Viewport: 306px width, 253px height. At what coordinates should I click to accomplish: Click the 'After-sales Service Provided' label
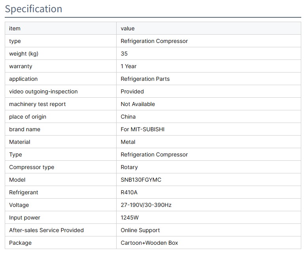pos(46,230)
